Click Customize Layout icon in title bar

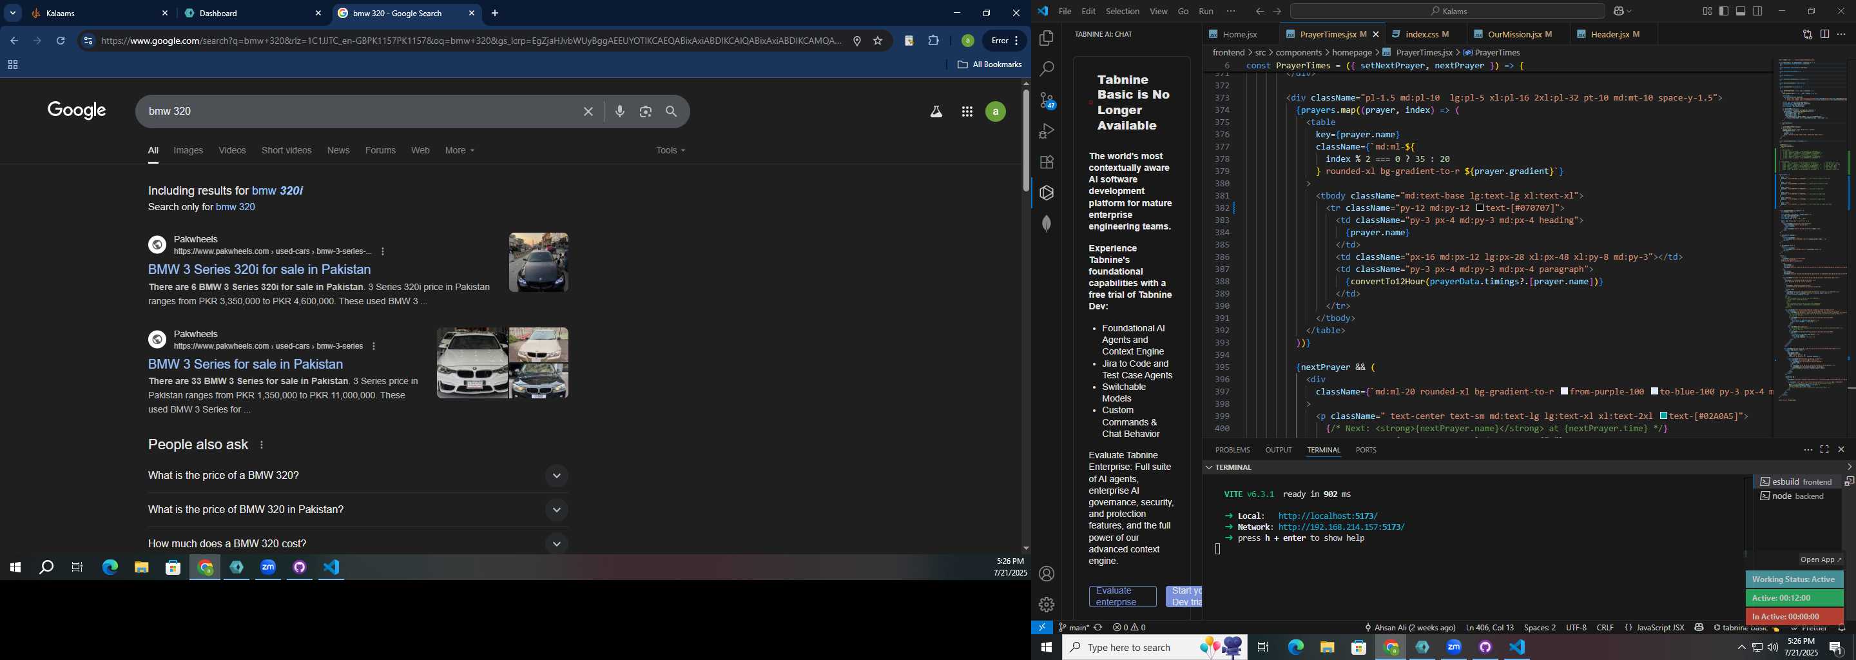point(1707,11)
